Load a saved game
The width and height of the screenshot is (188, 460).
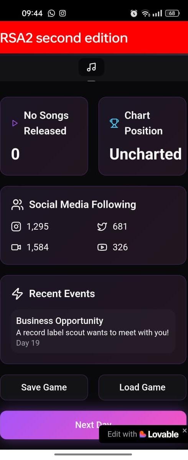[142, 387]
